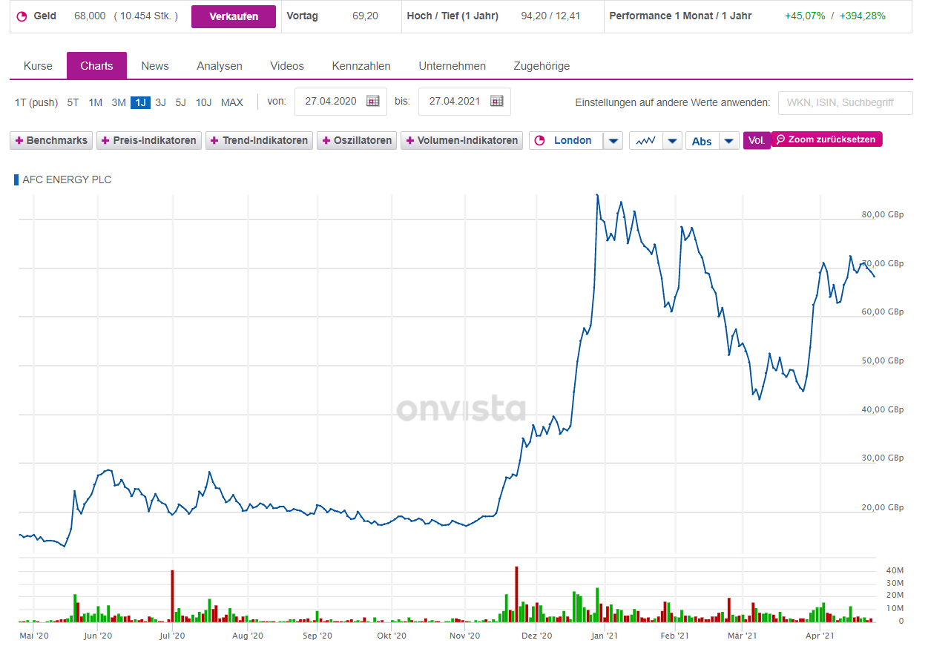Open the London exchange dropdown arrow
Image resolution: width=928 pixels, height=646 pixels.
click(613, 140)
